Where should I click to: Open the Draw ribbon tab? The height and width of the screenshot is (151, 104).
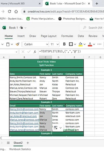(33, 36)
